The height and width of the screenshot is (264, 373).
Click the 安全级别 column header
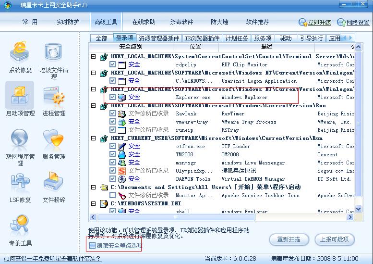click(131, 47)
